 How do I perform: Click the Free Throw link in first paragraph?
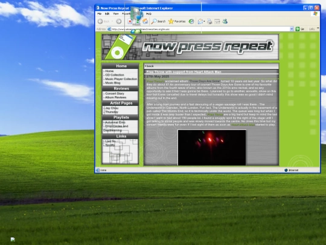pos(156,81)
